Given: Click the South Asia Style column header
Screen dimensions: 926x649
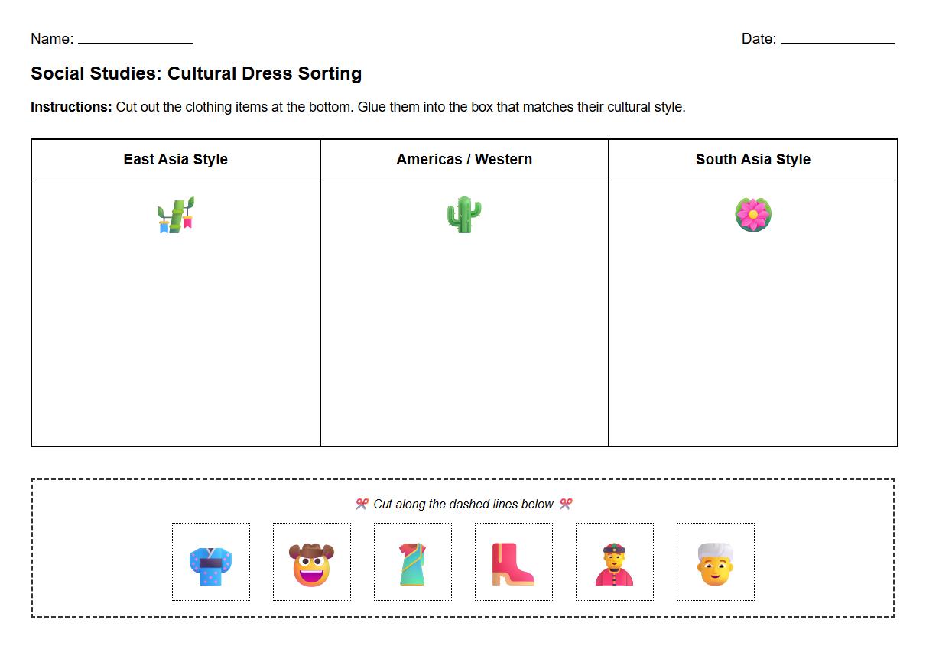Looking at the screenshot, I should click(x=752, y=159).
